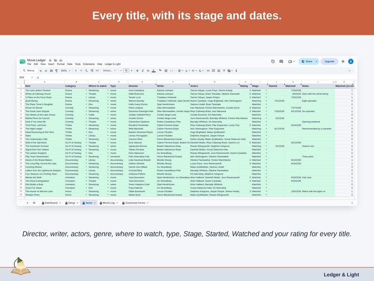374x281 pixels.
Task: Click the Print icon
Action: [x=51, y=71]
